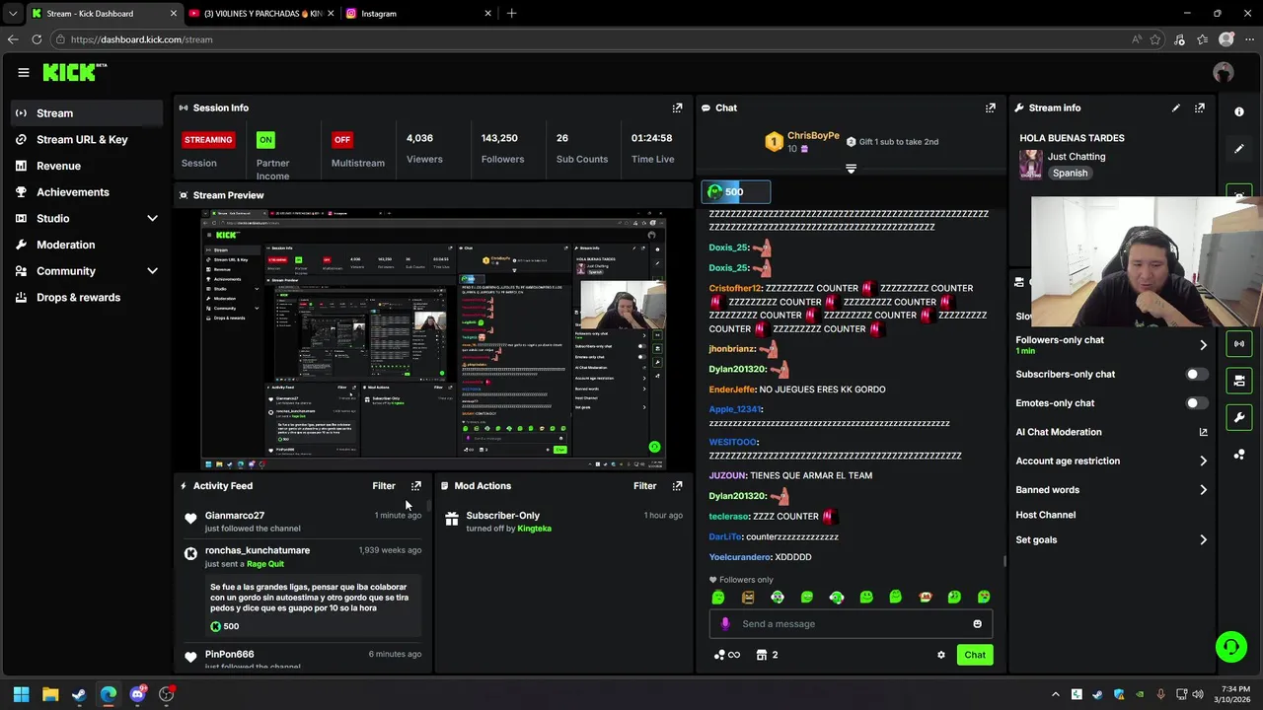The height and width of the screenshot is (710, 1263).
Task: Switch to the Instagram browser tab
Action: coord(418,14)
